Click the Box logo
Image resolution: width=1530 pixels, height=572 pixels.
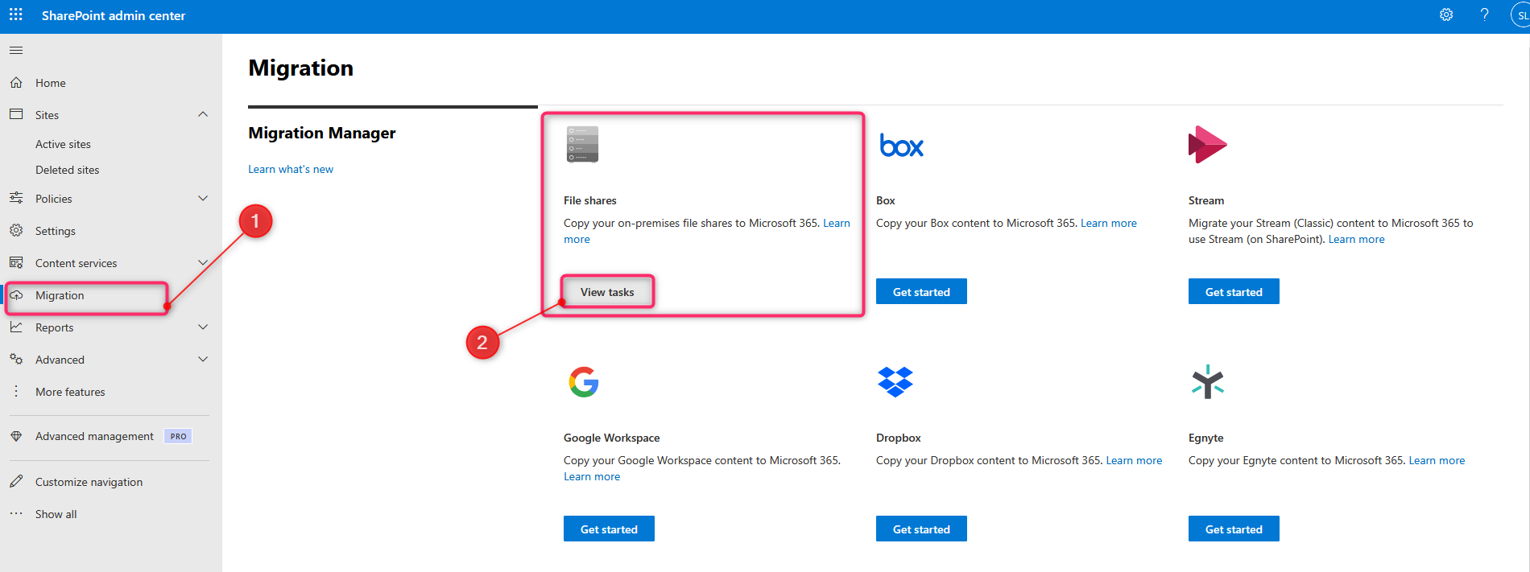(901, 146)
